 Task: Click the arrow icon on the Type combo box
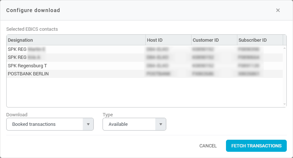pyautogui.click(x=160, y=124)
